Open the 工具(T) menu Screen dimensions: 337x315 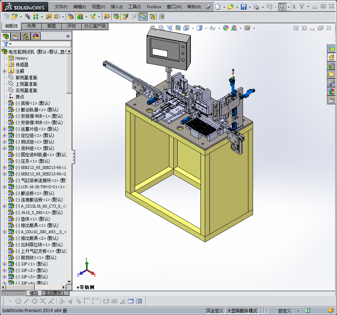[134, 7]
